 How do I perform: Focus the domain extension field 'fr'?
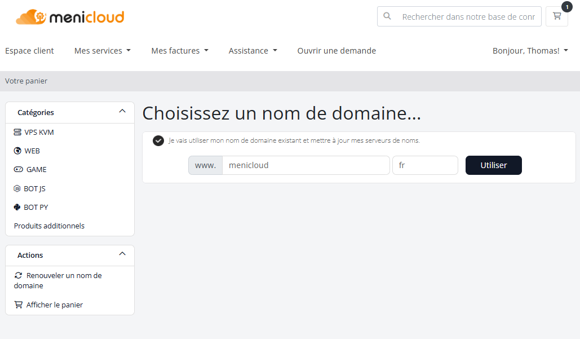(x=425, y=165)
